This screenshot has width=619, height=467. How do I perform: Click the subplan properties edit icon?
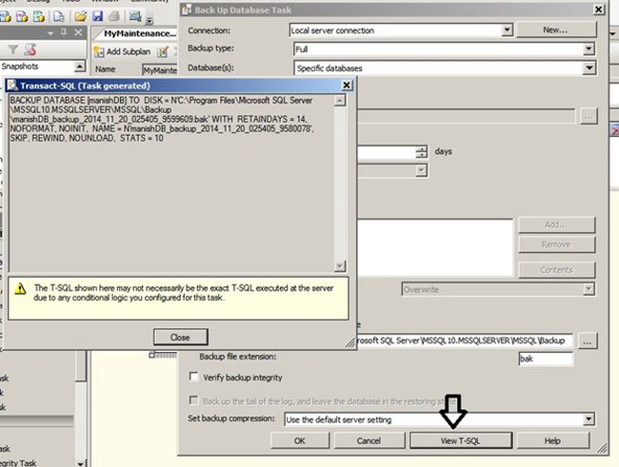coord(162,51)
